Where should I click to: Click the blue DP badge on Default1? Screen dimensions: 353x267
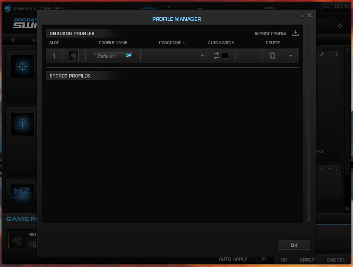tap(129, 56)
